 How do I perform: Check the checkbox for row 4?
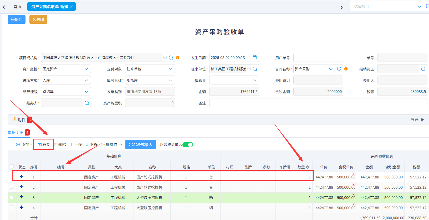[x=12, y=207]
